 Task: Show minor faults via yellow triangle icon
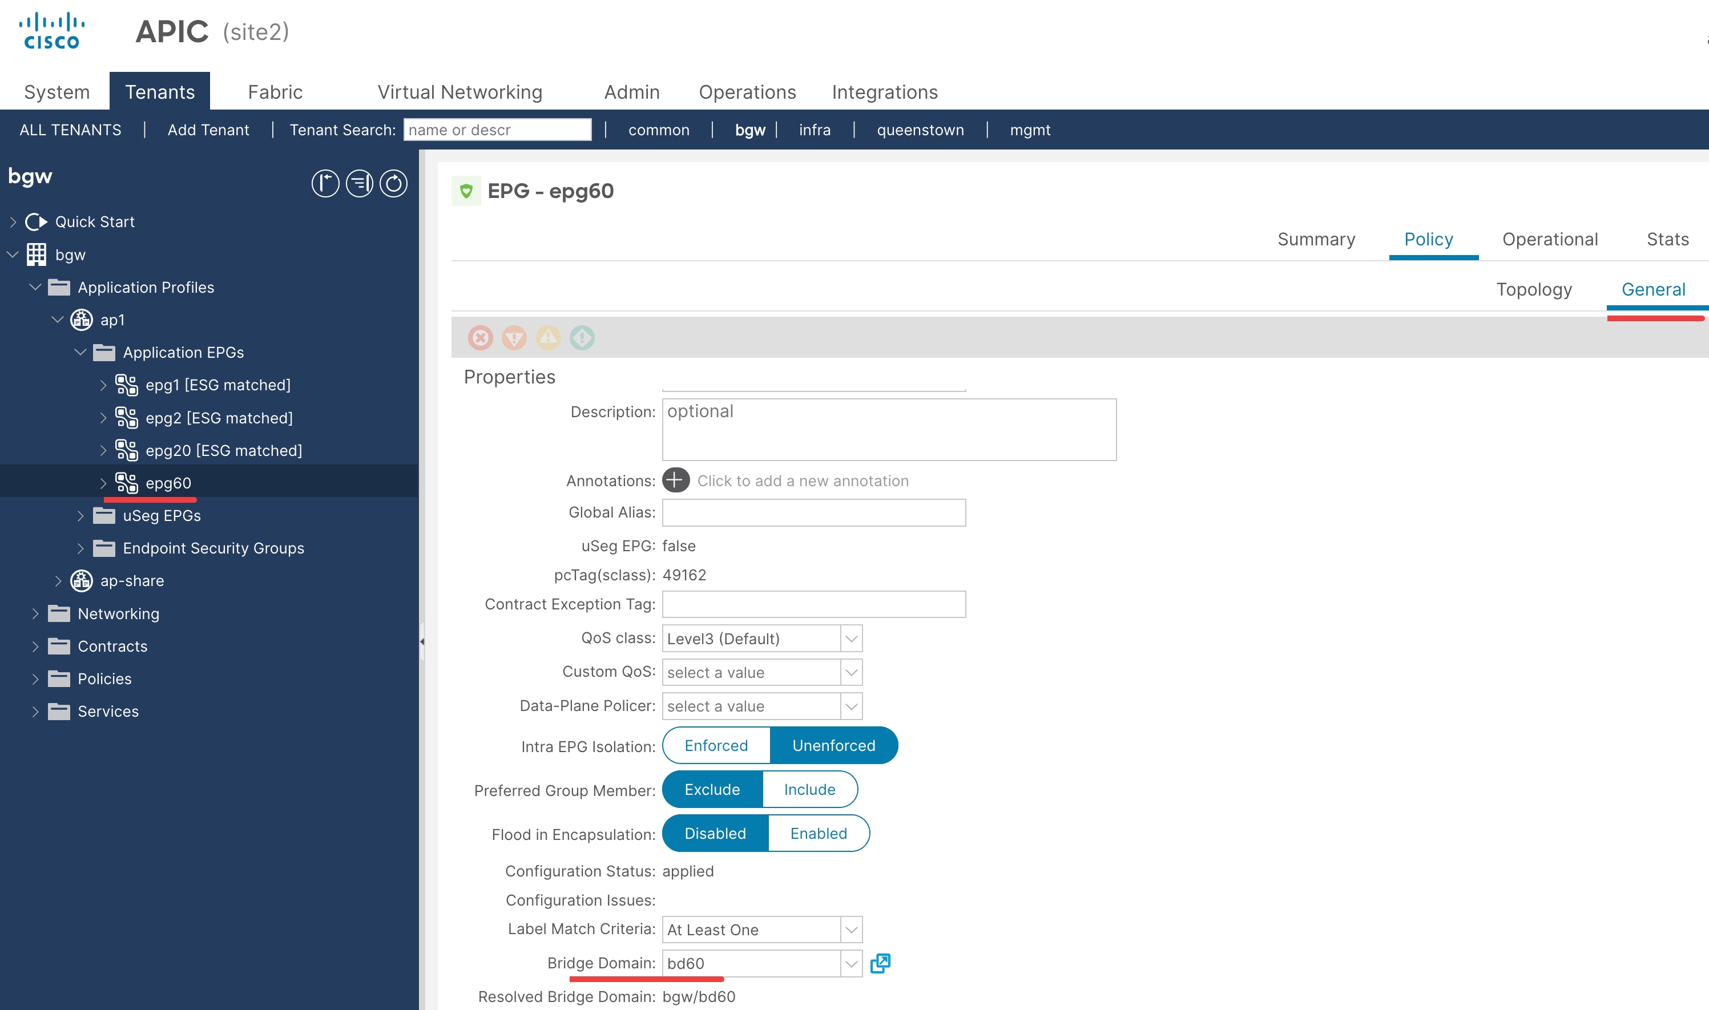point(549,338)
